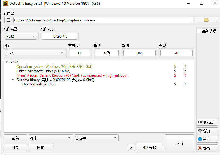Click the file path input field

pos(103,20)
